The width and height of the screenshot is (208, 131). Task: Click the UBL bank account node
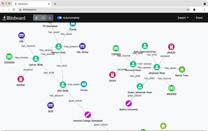(x=22, y=35)
